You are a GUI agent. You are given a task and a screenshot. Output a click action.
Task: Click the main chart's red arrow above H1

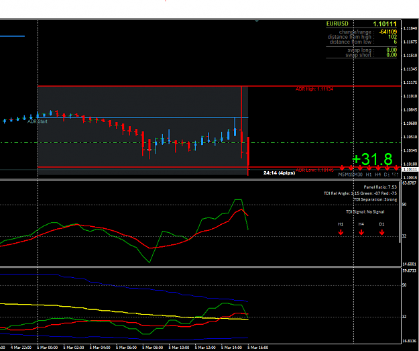tap(369, 168)
